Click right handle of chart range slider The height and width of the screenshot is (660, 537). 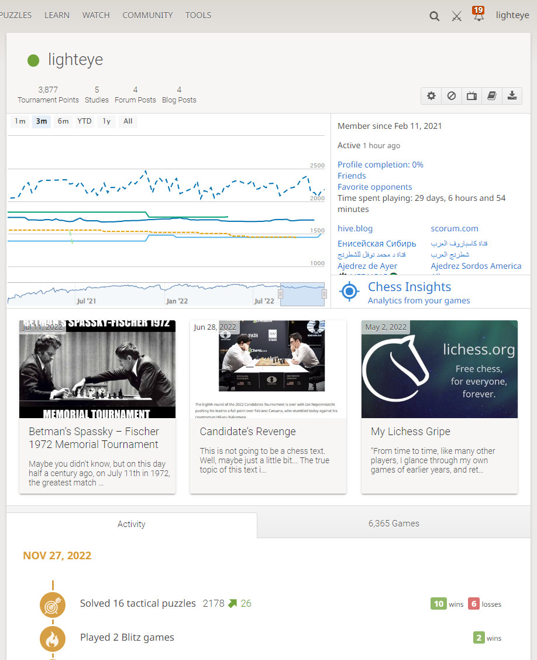[324, 294]
